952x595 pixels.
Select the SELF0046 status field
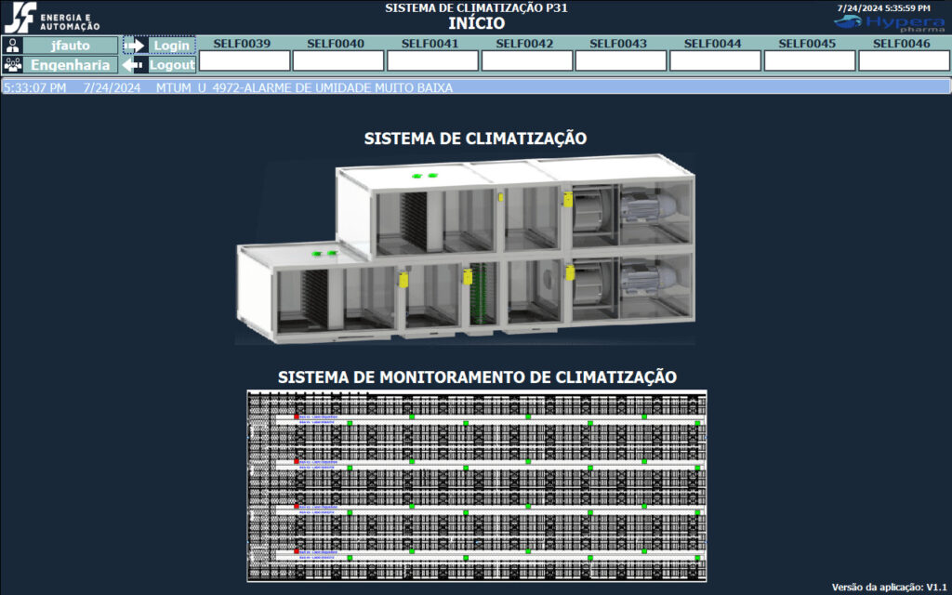pos(904,60)
